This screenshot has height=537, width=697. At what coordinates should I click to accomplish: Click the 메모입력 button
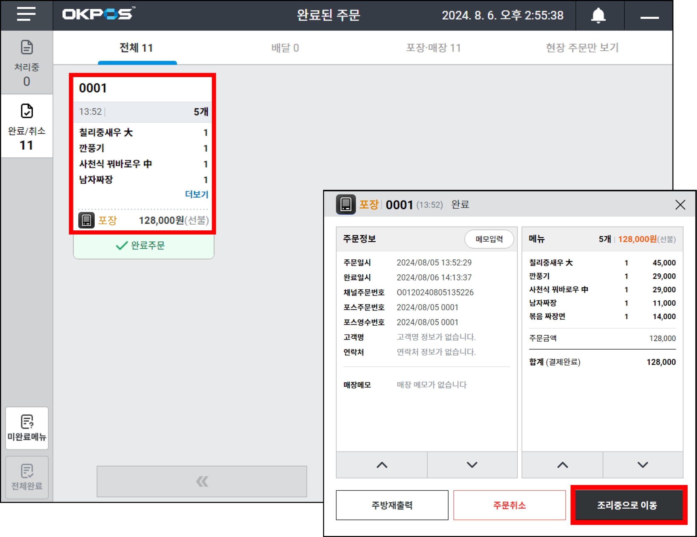coord(489,239)
